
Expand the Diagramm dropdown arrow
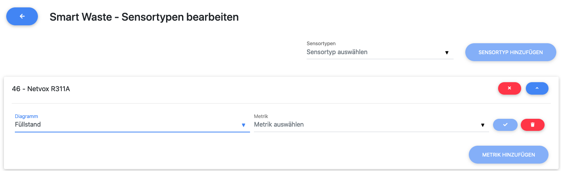coord(243,125)
